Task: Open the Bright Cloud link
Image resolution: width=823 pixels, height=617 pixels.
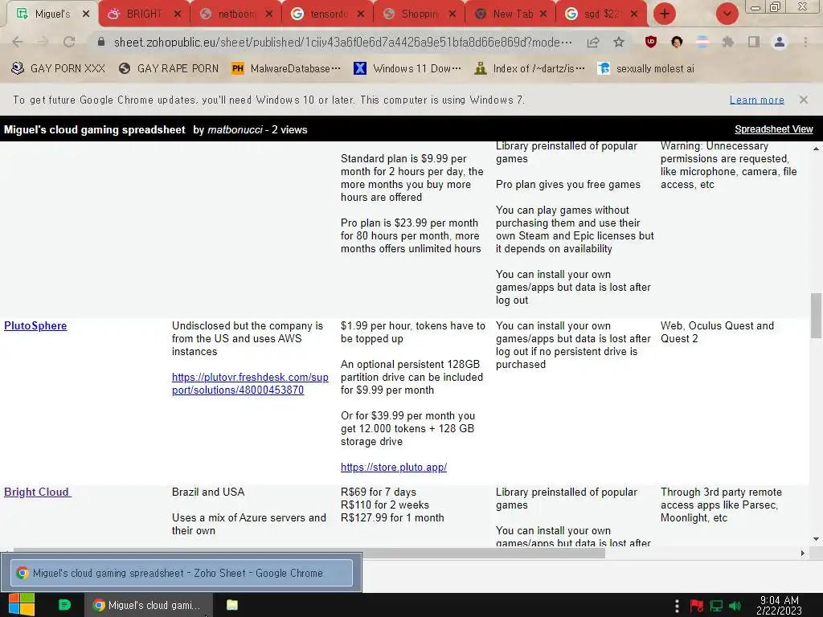Action: tap(37, 492)
